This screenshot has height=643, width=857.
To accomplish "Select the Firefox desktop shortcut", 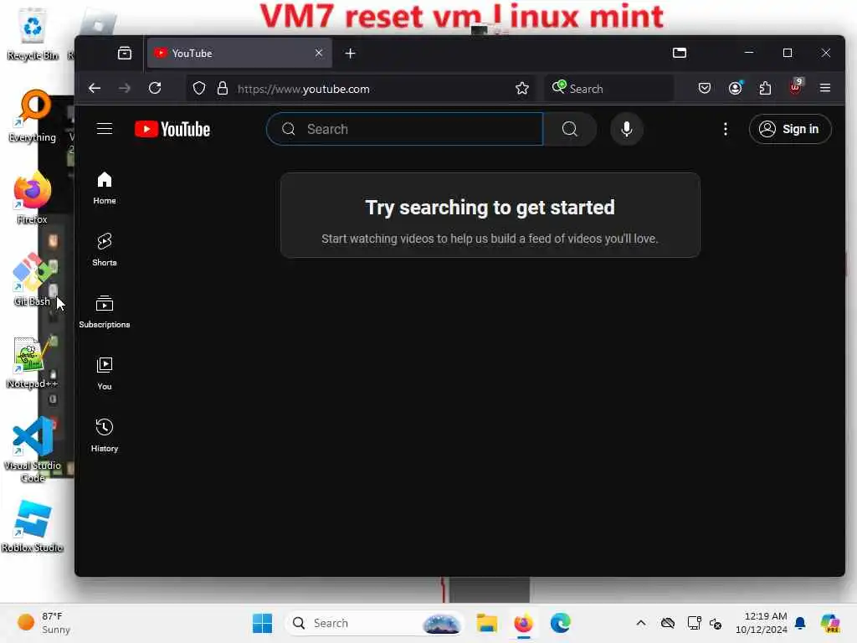I will [x=33, y=198].
